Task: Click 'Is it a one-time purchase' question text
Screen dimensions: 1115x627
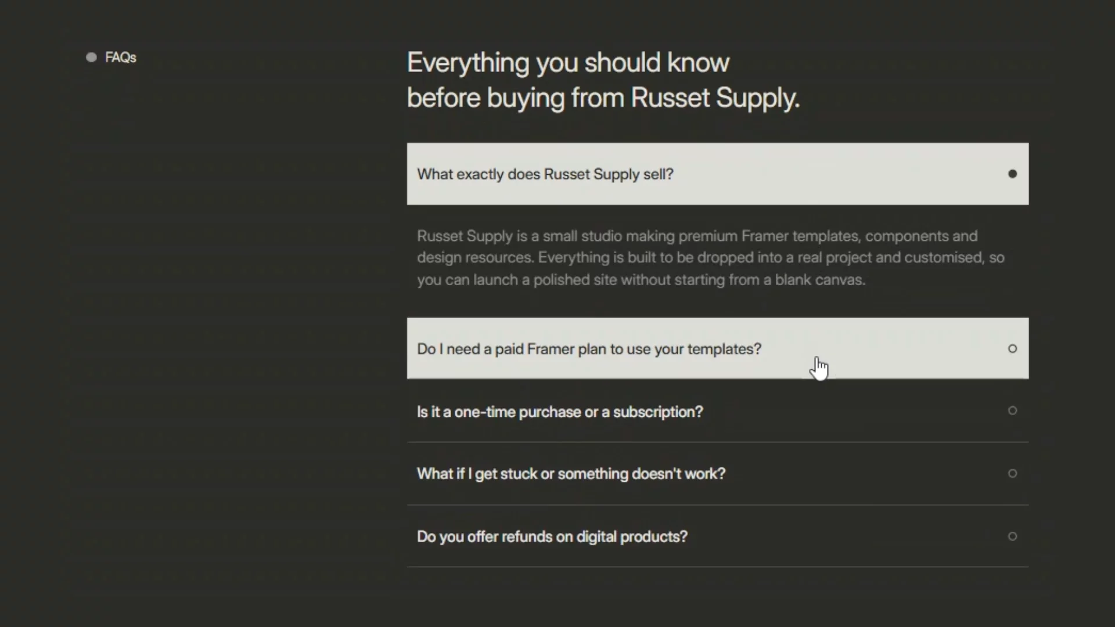Action: point(560,412)
